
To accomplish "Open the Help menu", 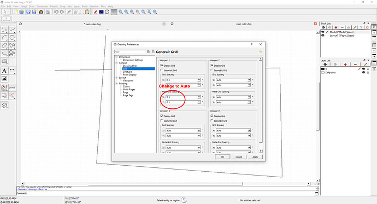I will tap(110, 7).
